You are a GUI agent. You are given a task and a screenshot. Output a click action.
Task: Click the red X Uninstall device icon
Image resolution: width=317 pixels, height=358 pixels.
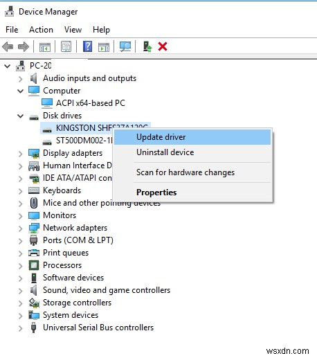pyautogui.click(x=163, y=46)
